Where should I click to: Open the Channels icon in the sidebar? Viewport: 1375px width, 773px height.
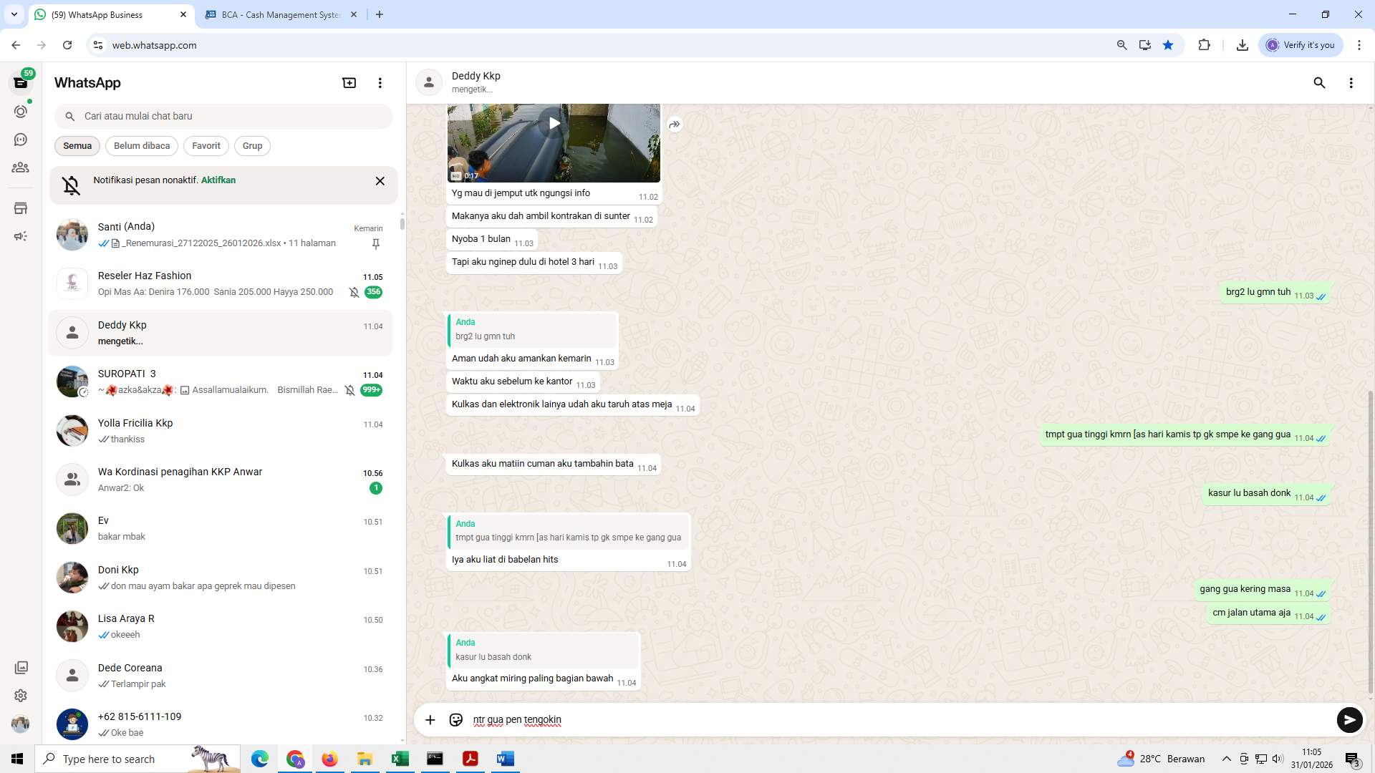(21, 140)
